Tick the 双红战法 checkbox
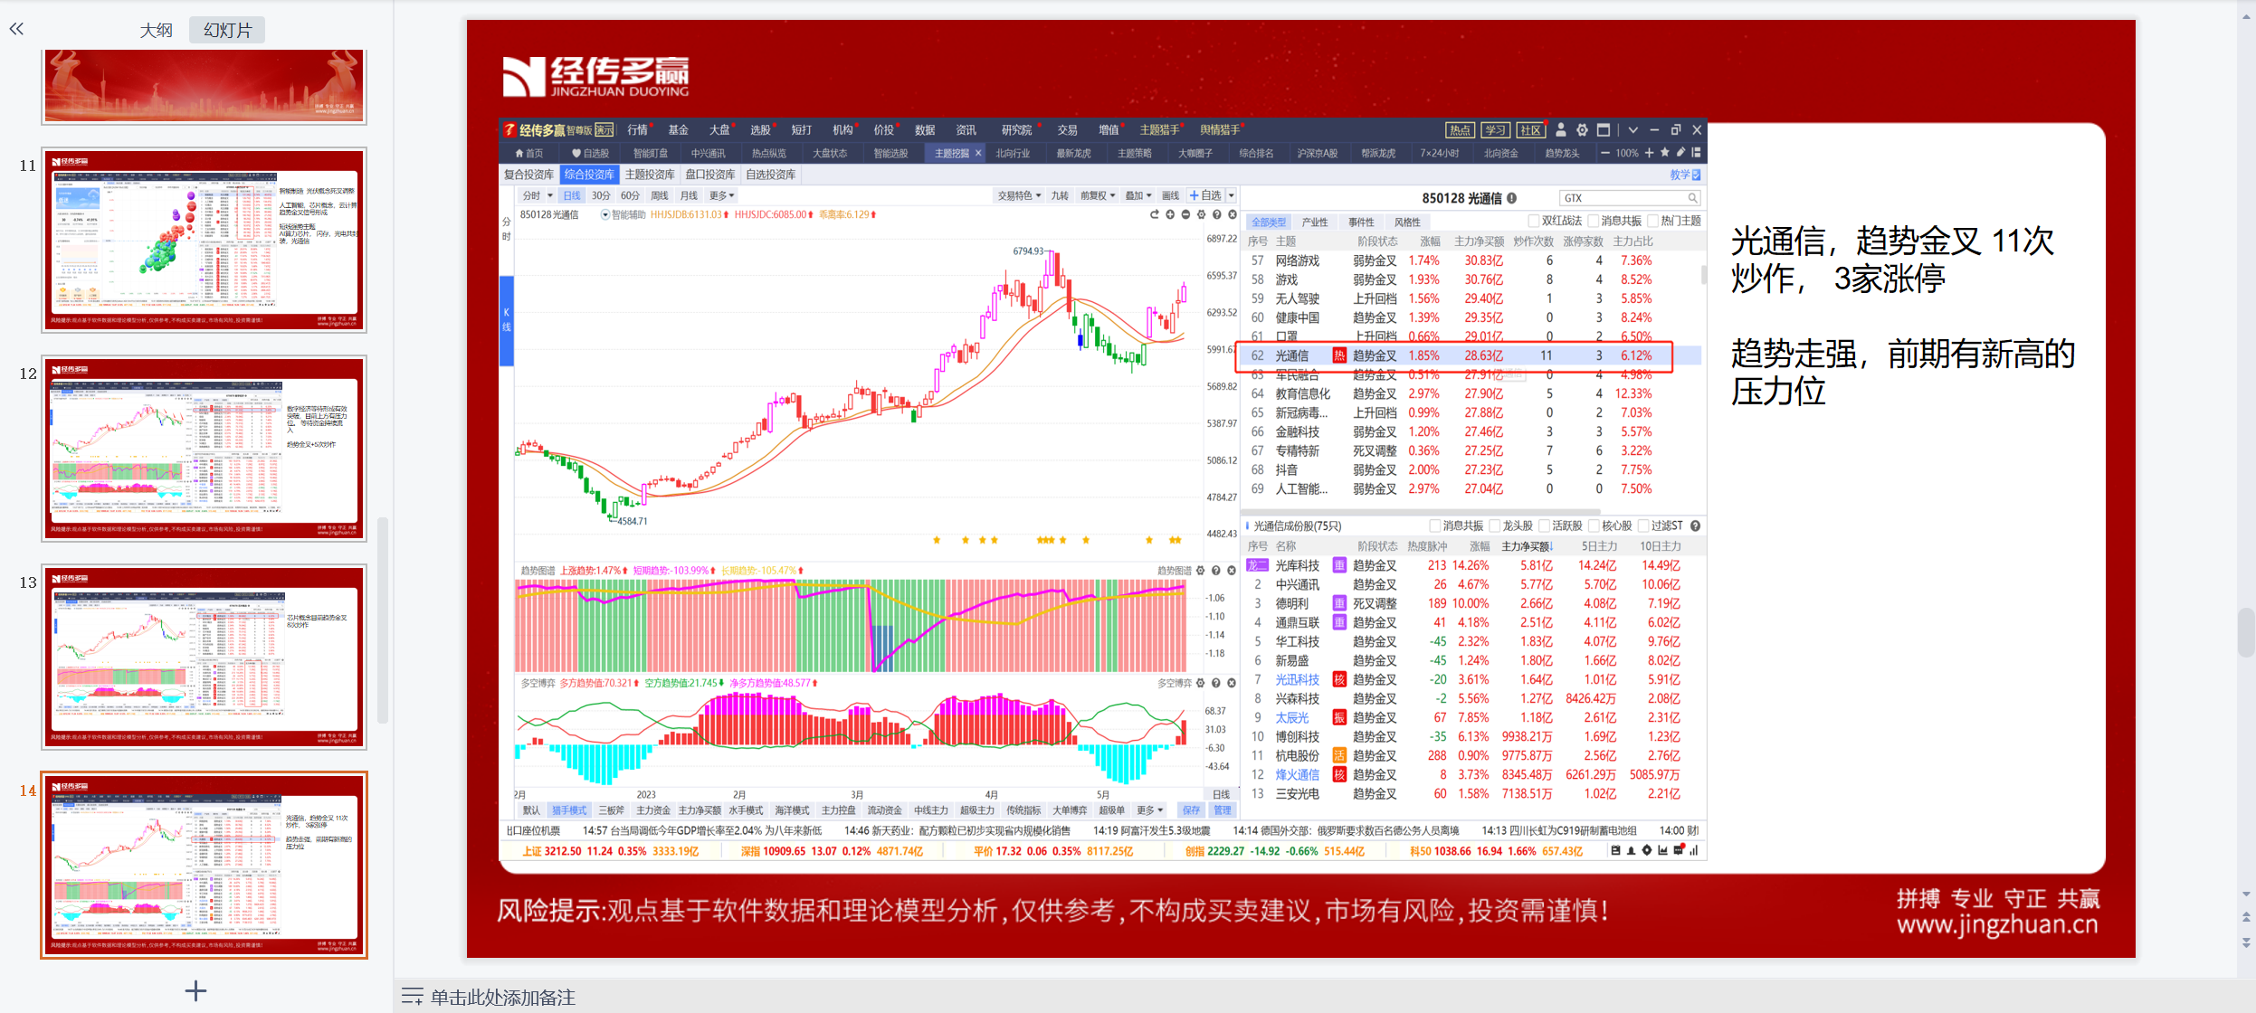The height and width of the screenshot is (1013, 2256). (x=1534, y=221)
